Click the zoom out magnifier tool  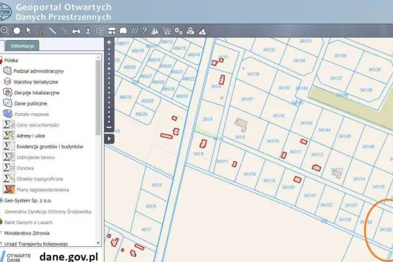(x=5, y=31)
